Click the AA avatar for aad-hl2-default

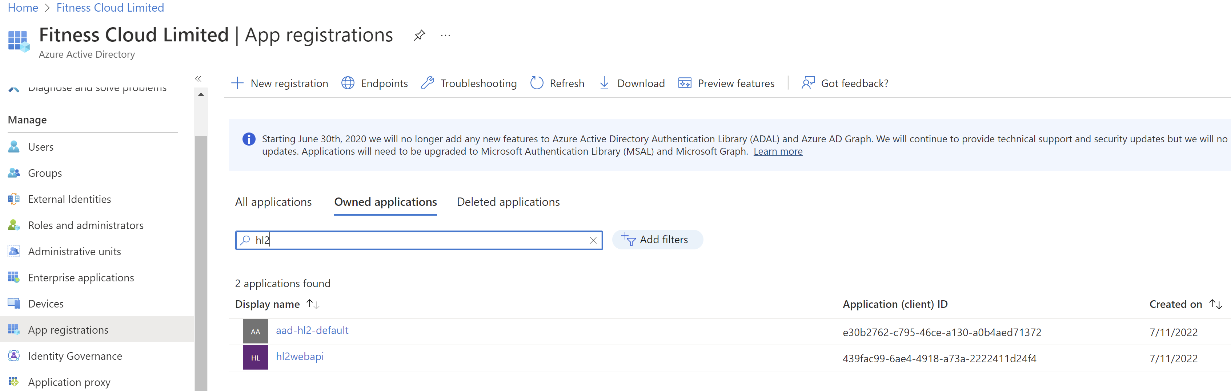(x=255, y=331)
